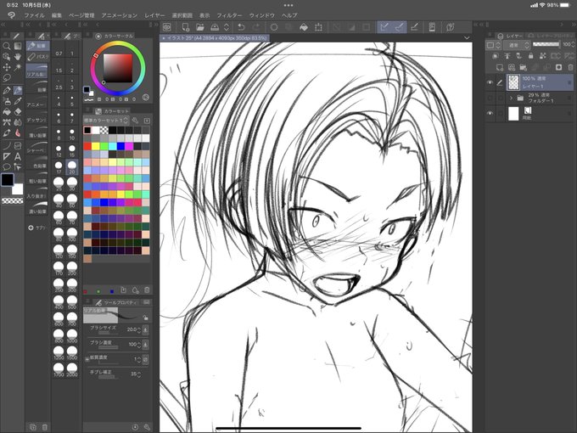Open the ファイル menu
577x433 pixels.
click(34, 15)
